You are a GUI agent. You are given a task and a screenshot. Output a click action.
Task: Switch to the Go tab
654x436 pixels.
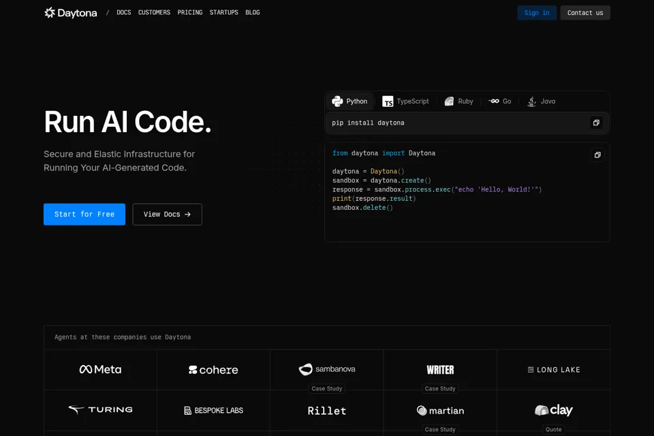(499, 102)
